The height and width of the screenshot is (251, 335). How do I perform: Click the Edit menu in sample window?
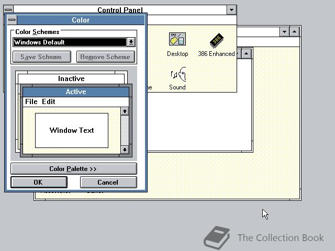click(49, 101)
